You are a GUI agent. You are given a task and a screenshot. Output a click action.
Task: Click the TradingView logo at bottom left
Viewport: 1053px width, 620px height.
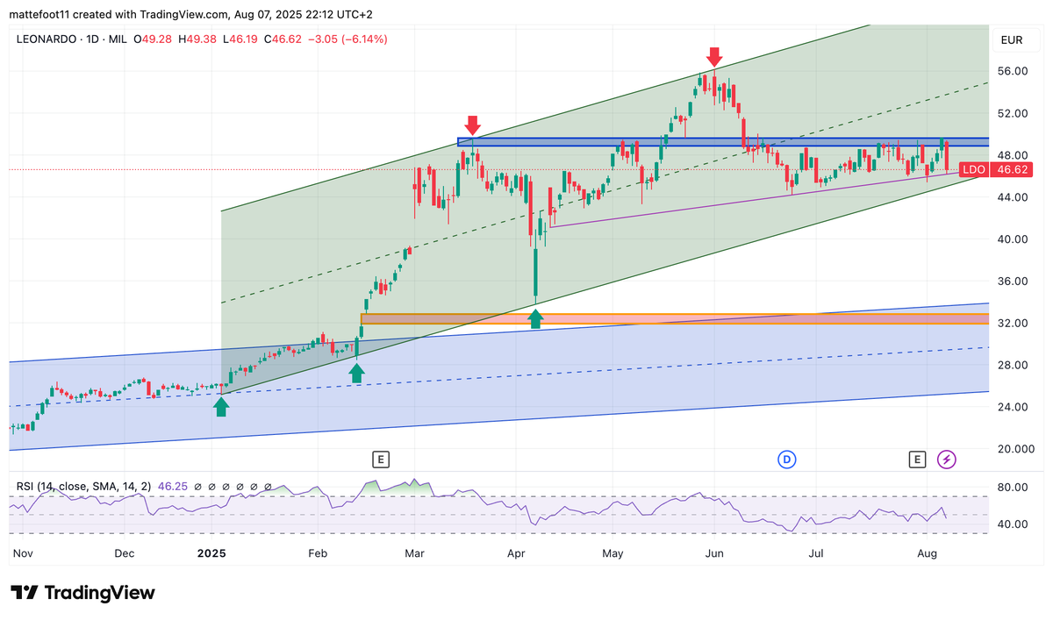coord(83,593)
